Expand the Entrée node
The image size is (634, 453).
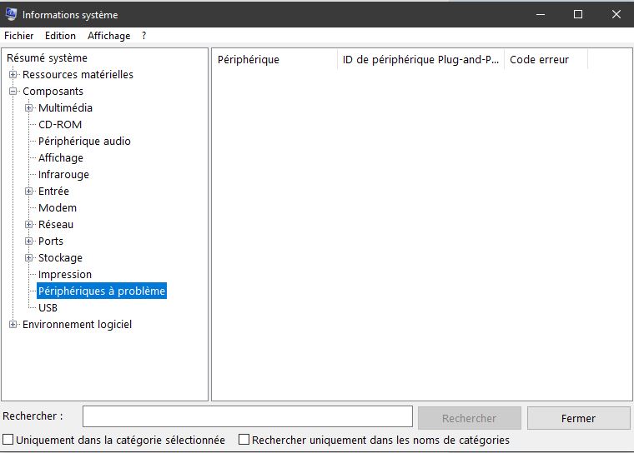28,192
